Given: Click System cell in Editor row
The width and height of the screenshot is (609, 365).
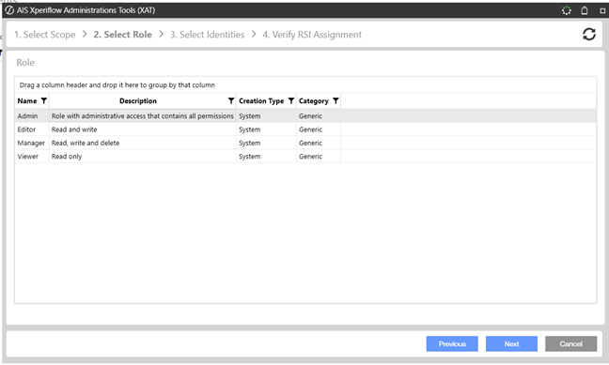Looking at the screenshot, I should 266,129.
